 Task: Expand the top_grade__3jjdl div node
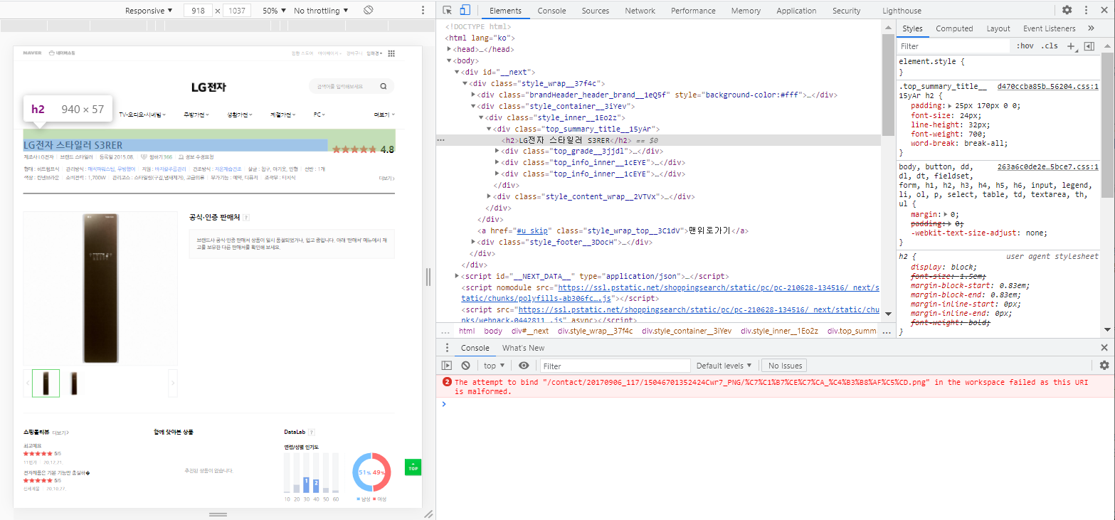point(497,152)
